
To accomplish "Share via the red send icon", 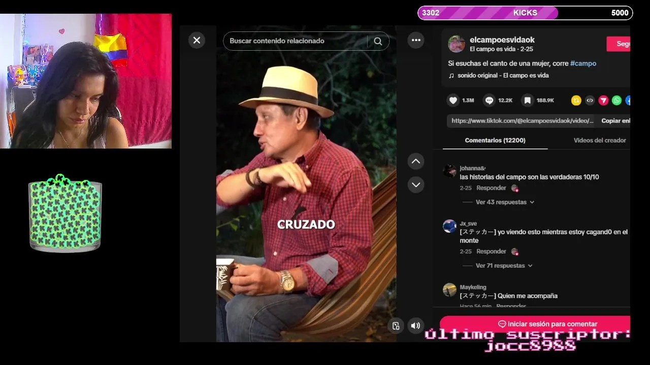I will coord(603,100).
